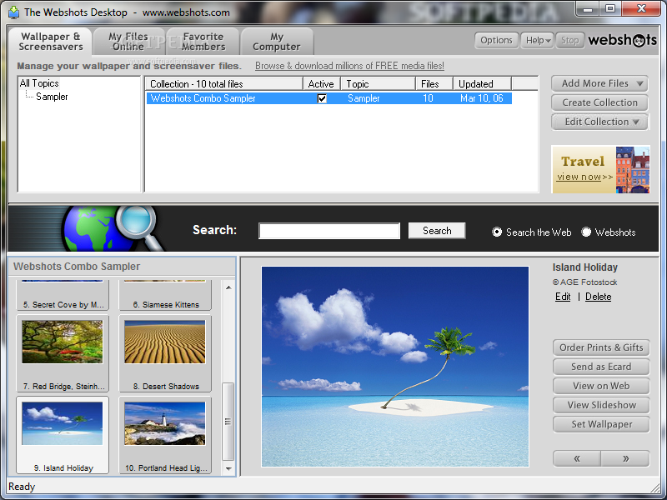The image size is (667, 500).
Task: Go to next photo with » button
Action: coord(625,458)
